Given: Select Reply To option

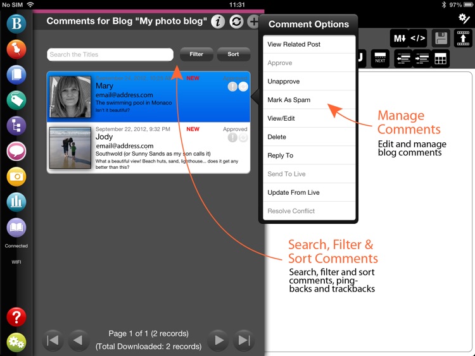Looking at the screenshot, I should [309, 156].
